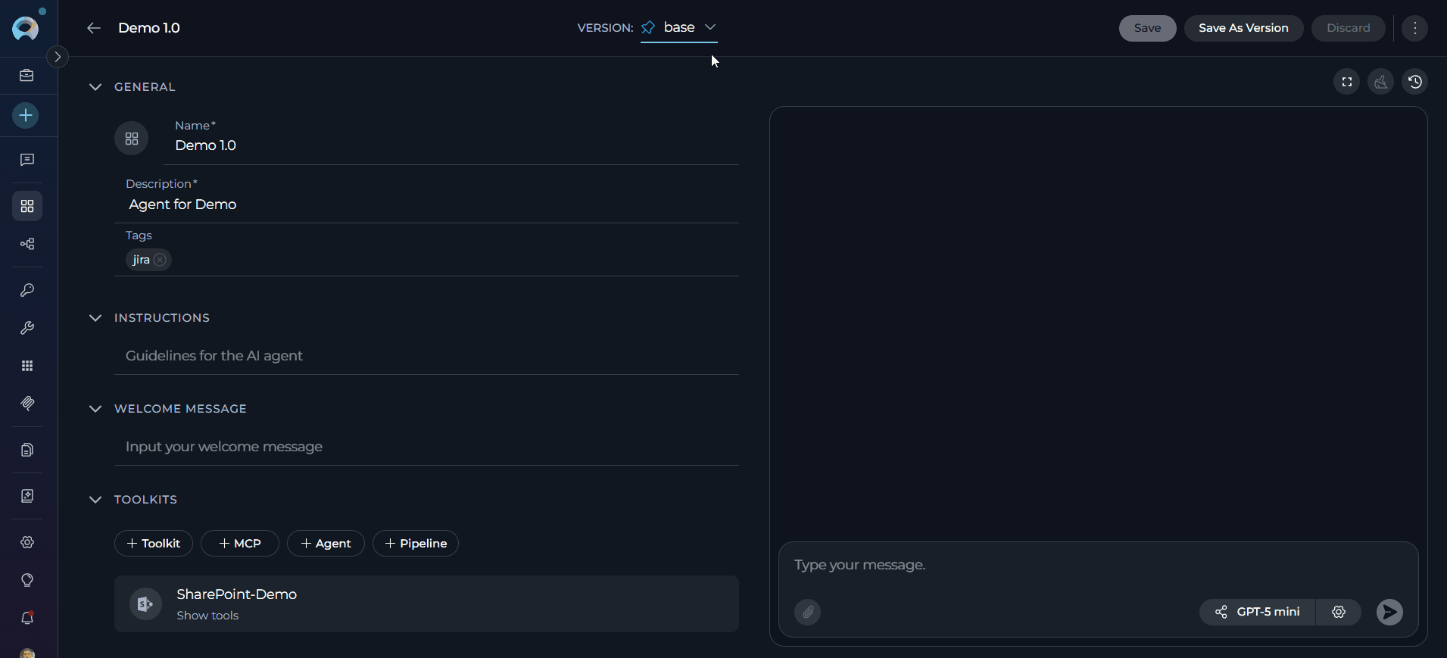Click the Type your message field
Screen dimensions: 1447x658
(1098, 565)
